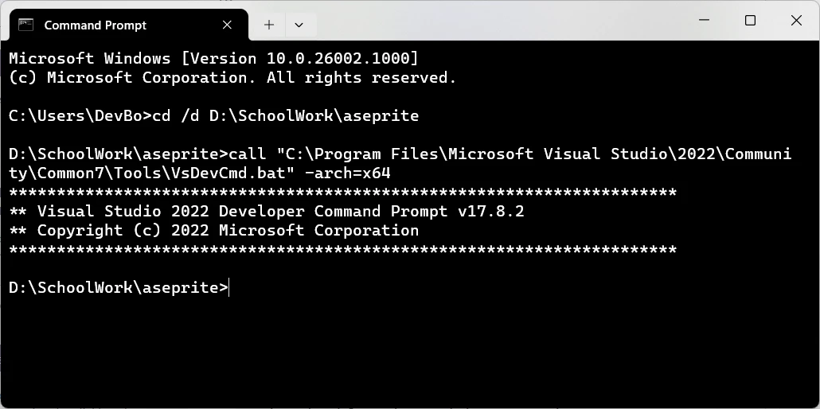Open a new tab with the plus icon
This screenshot has width=820, height=409.
pos(269,25)
